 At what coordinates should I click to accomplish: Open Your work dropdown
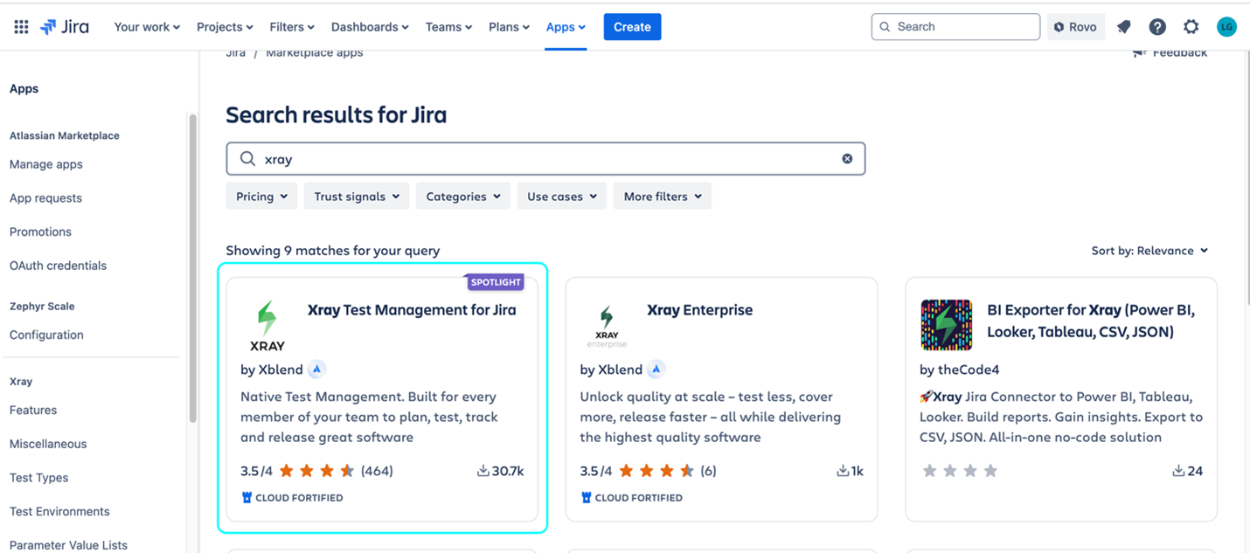[x=147, y=27]
